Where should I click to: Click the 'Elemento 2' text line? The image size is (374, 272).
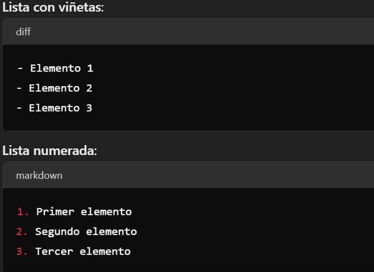click(60, 88)
